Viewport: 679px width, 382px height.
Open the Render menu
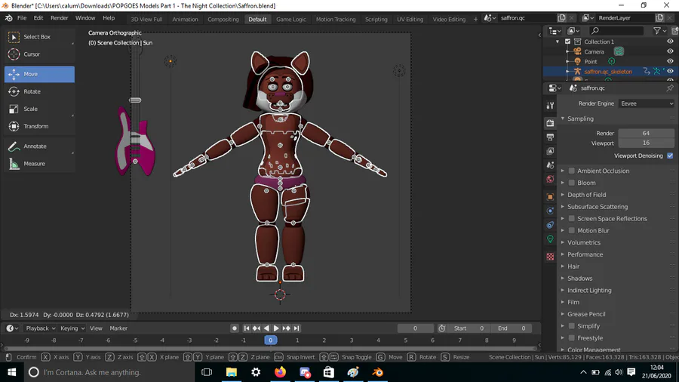[60, 18]
